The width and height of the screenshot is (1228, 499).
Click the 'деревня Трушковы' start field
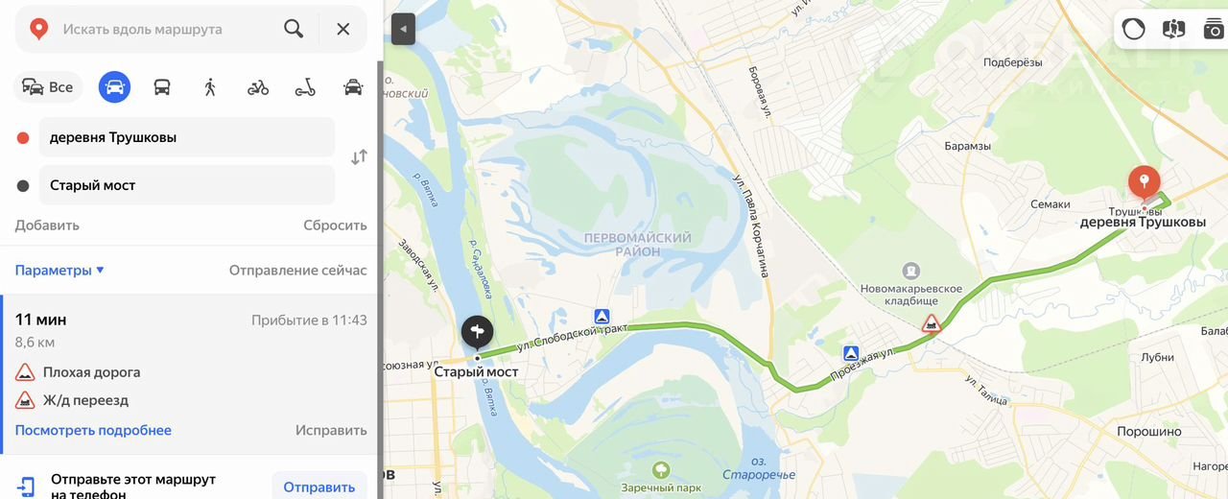[187, 137]
